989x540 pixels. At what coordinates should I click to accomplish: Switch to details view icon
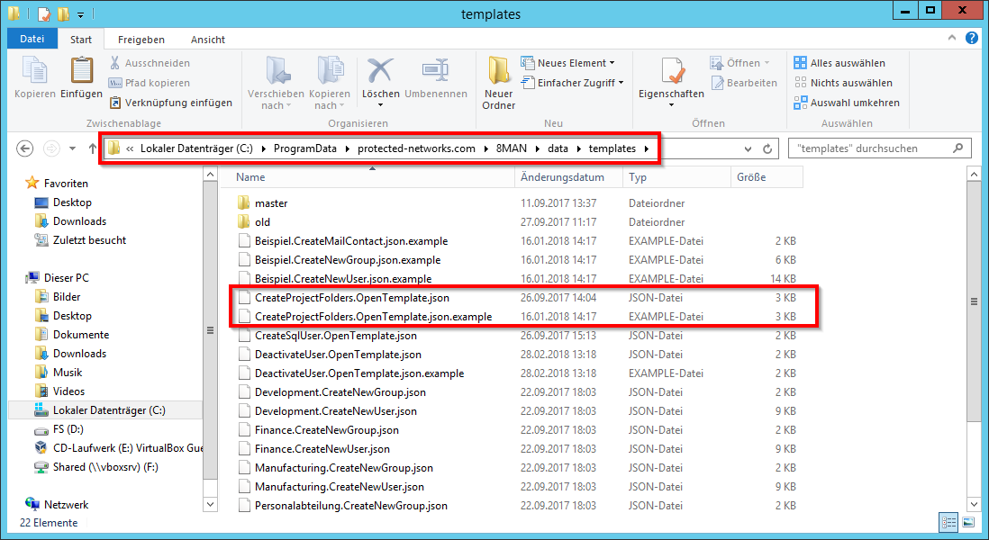tap(949, 522)
